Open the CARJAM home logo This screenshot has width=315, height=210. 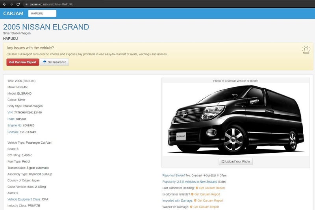click(x=13, y=13)
